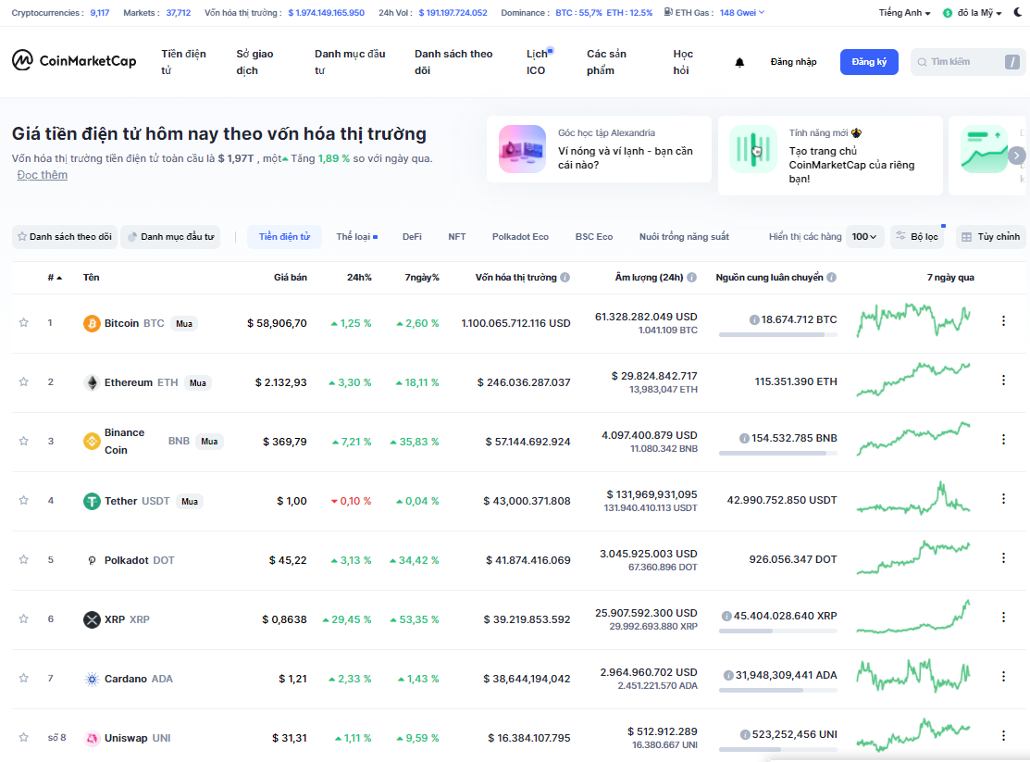The width and height of the screenshot is (1030, 762).
Task: Click the Bitcoin coin icon
Action: tap(92, 323)
